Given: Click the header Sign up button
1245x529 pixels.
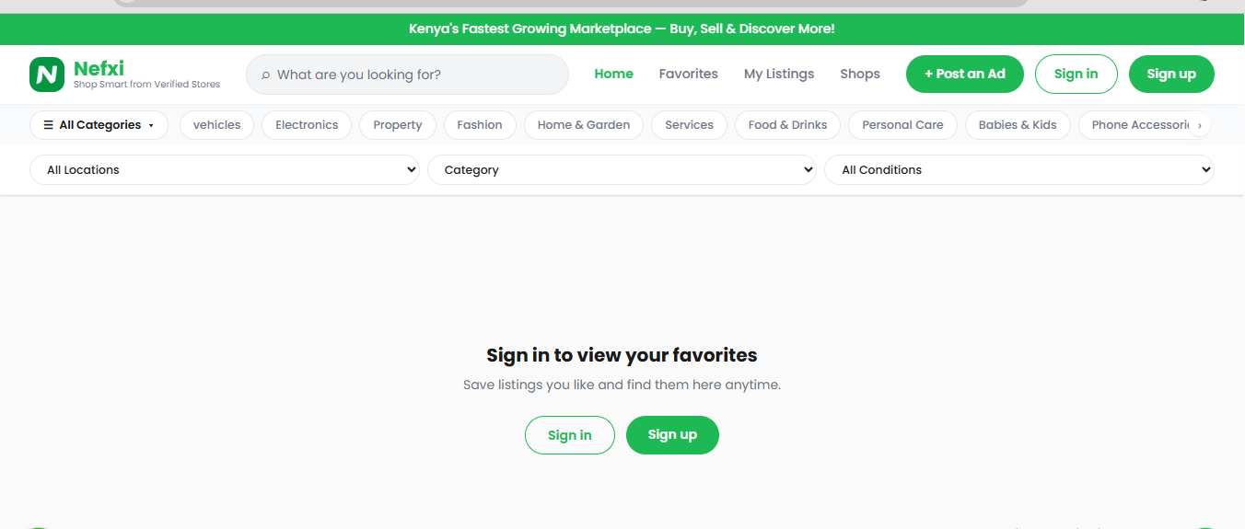Looking at the screenshot, I should coord(1171,74).
